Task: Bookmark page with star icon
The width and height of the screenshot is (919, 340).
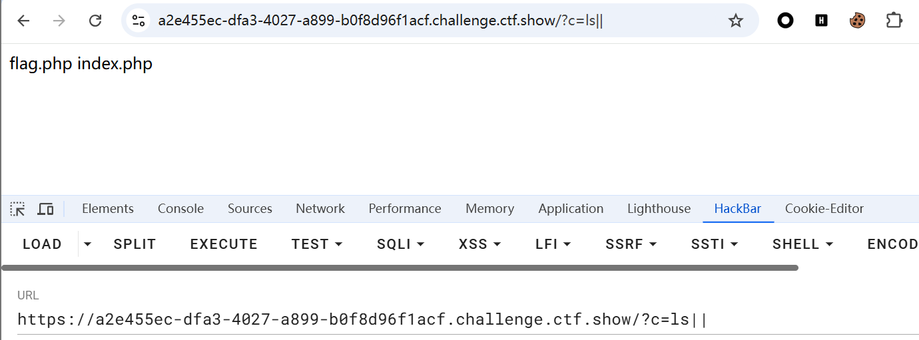Action: coord(735,21)
